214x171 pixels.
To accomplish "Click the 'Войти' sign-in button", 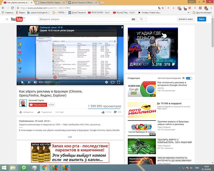I will pos(202,19).
